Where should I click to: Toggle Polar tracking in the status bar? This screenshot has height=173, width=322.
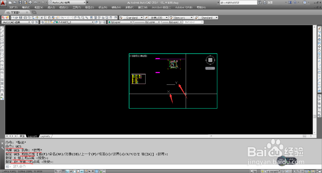(x=71, y=171)
